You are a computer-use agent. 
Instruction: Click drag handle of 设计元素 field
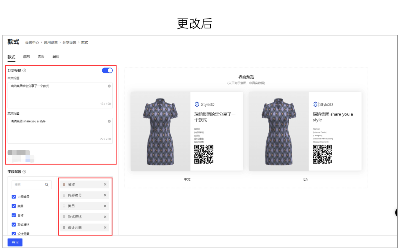(x=64, y=228)
